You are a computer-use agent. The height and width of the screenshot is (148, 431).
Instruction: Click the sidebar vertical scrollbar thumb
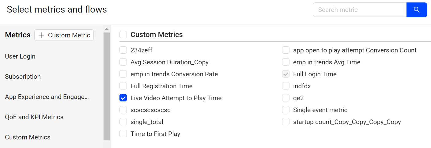tap(107, 86)
